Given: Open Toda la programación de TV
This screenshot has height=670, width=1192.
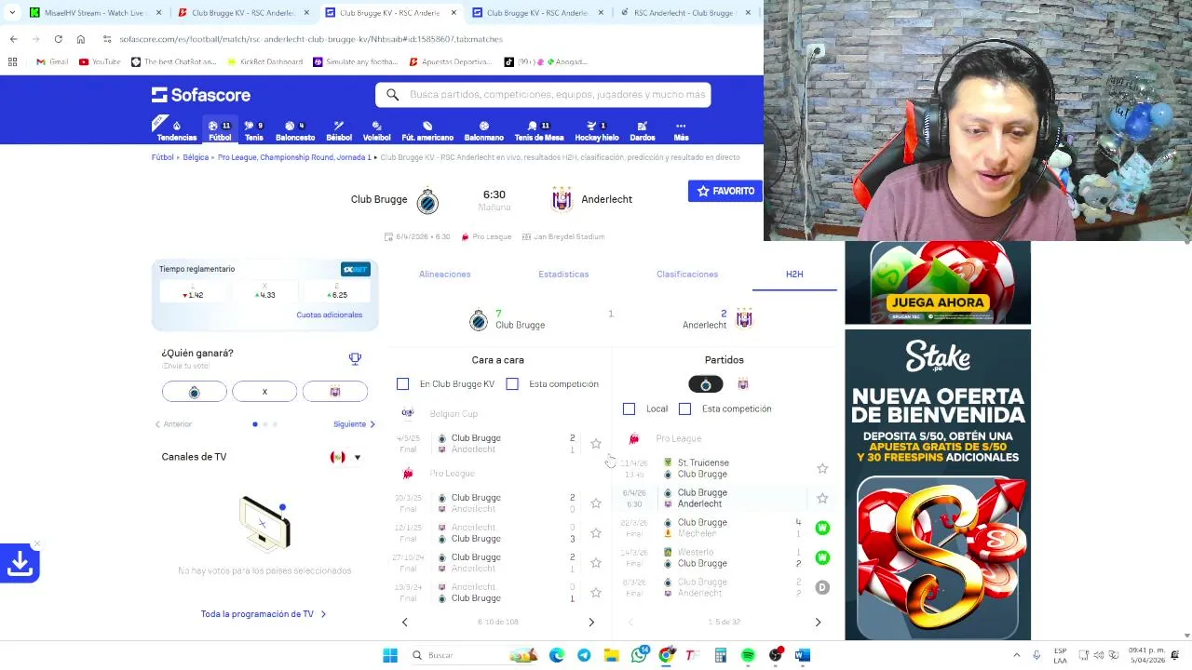Looking at the screenshot, I should point(264,614).
